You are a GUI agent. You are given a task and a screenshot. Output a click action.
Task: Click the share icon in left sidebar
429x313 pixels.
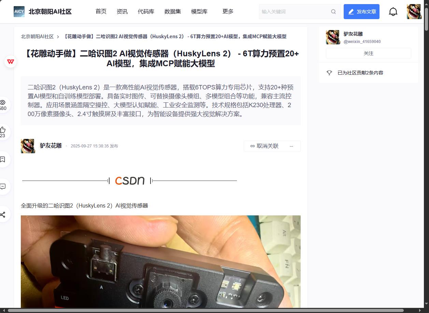(x=3, y=215)
